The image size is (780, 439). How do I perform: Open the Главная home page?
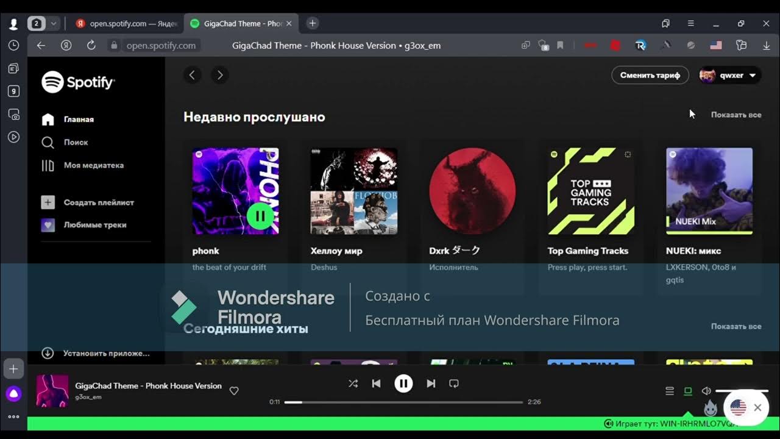click(68, 120)
